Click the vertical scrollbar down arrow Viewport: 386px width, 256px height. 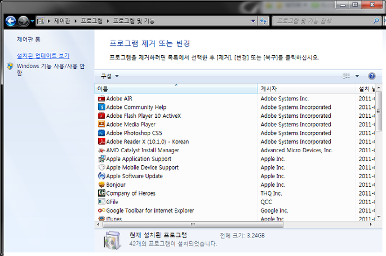click(379, 217)
